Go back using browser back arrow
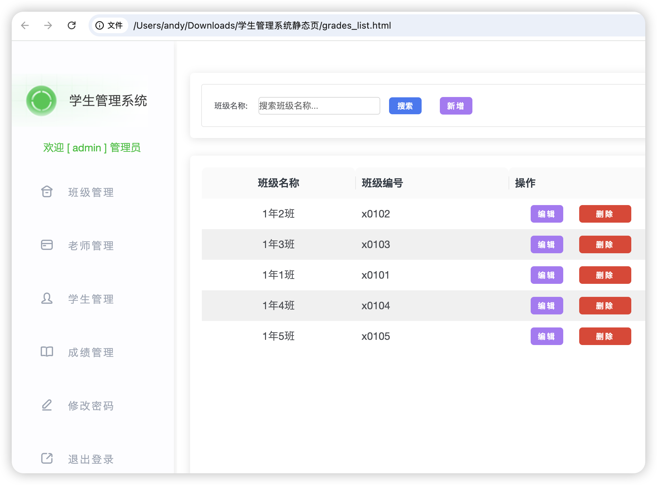Image resolution: width=657 pixels, height=485 pixels. pyautogui.click(x=25, y=25)
